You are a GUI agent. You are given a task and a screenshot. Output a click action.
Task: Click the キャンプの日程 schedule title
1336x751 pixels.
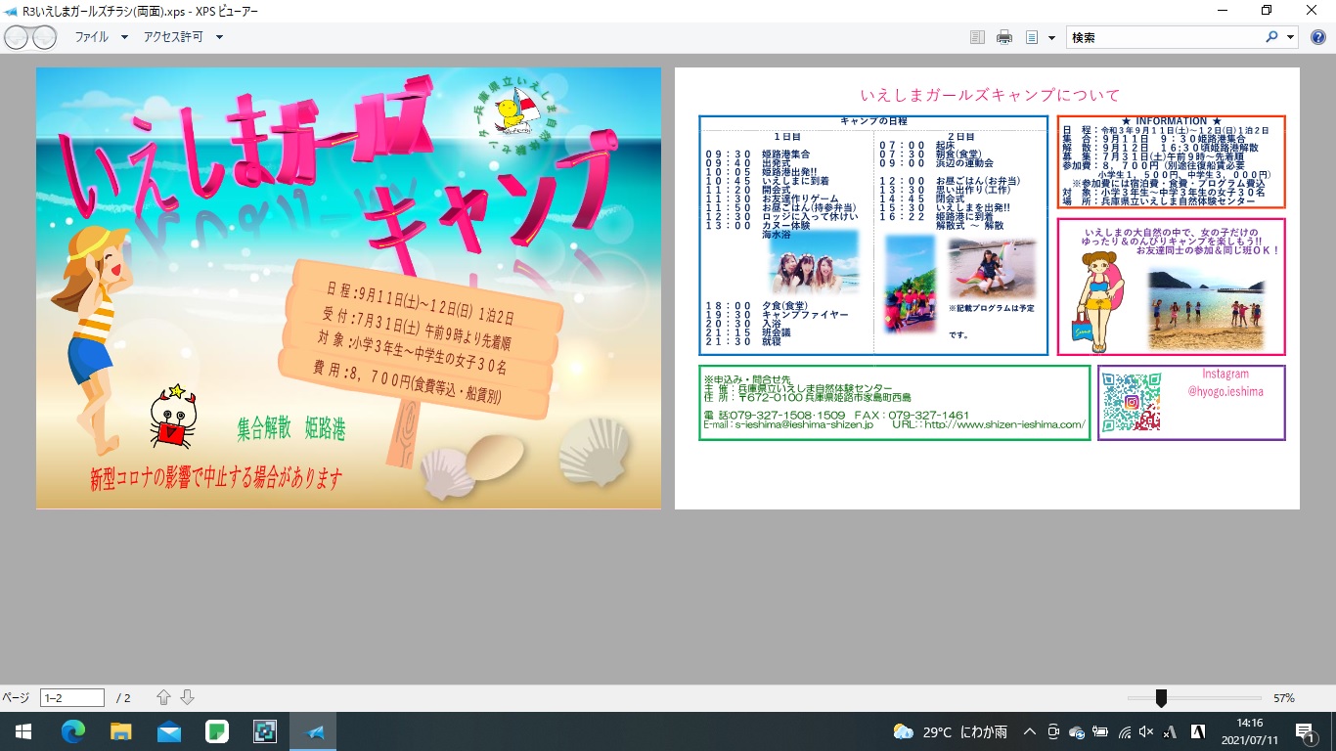click(873, 121)
